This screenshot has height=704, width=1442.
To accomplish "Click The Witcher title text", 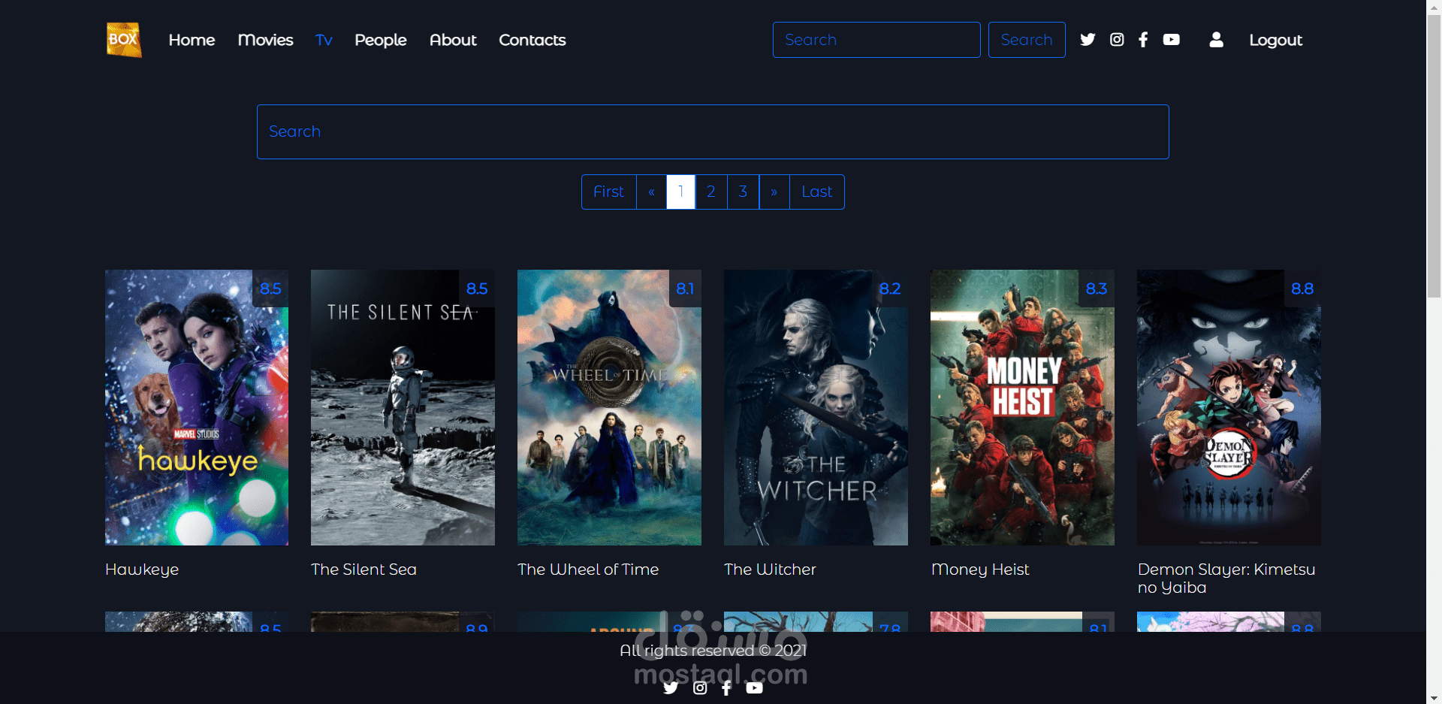I will [x=770, y=570].
